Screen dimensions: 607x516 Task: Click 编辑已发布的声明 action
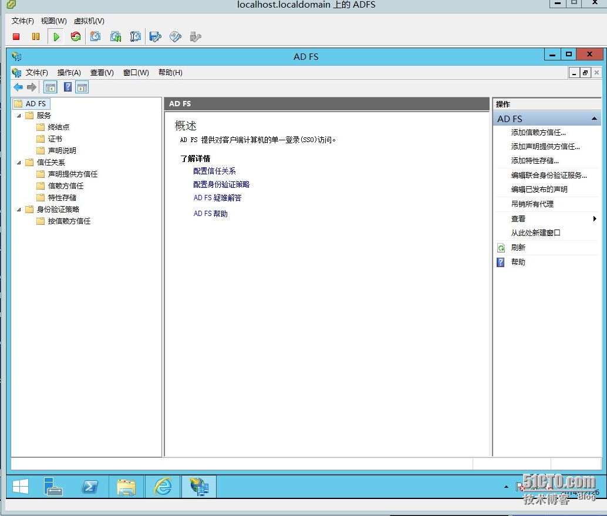(539, 189)
